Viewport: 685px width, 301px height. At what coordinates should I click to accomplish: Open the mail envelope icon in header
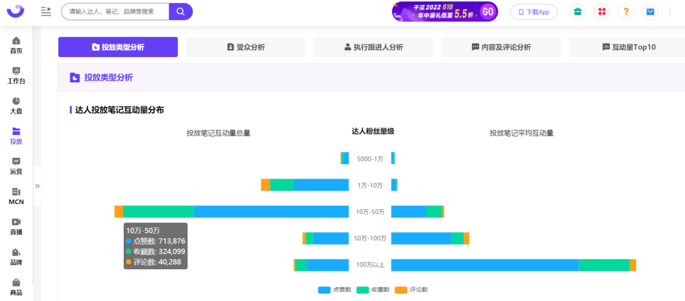click(650, 12)
